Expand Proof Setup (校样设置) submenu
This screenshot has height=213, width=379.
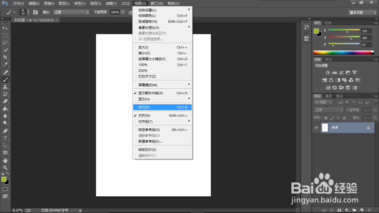(163, 10)
